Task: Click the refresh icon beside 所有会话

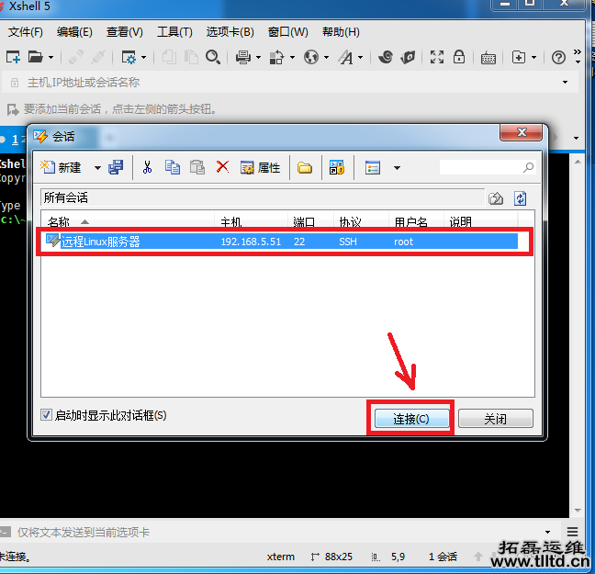Action: pyautogui.click(x=520, y=197)
